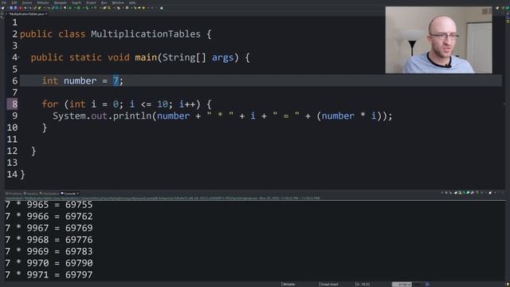Click the Smart Insert status bar field

point(329,284)
